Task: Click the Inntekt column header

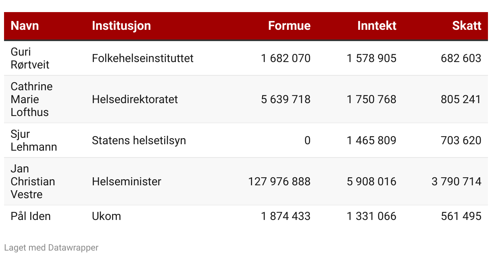Action: (x=377, y=26)
